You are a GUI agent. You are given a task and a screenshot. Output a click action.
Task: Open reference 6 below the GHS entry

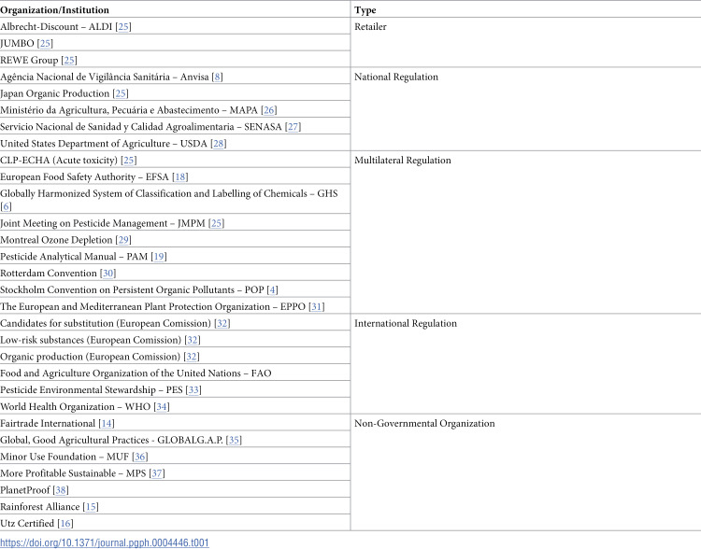click(x=6, y=206)
